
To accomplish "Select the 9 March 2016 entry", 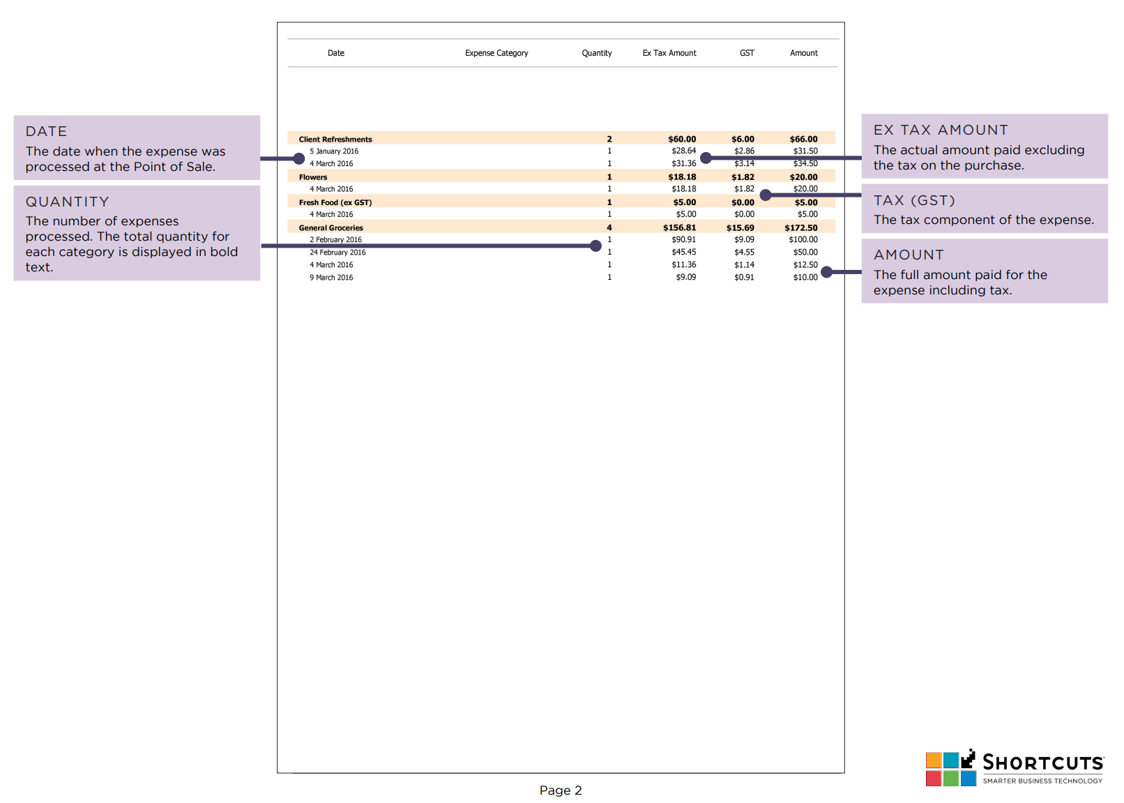I will (x=331, y=278).
